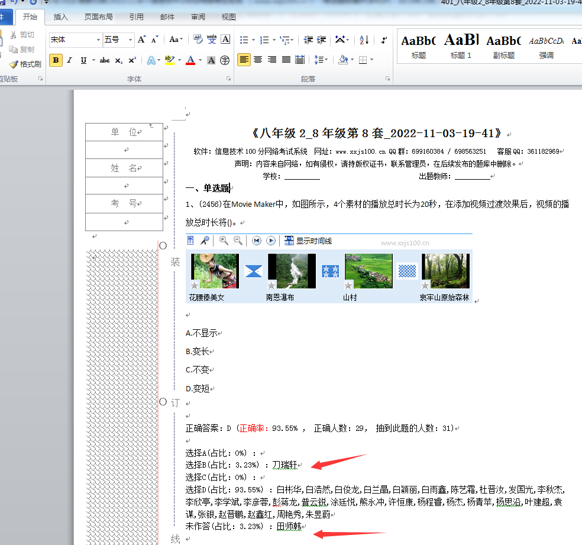
Task: Open the 引用 tab
Action: click(136, 17)
